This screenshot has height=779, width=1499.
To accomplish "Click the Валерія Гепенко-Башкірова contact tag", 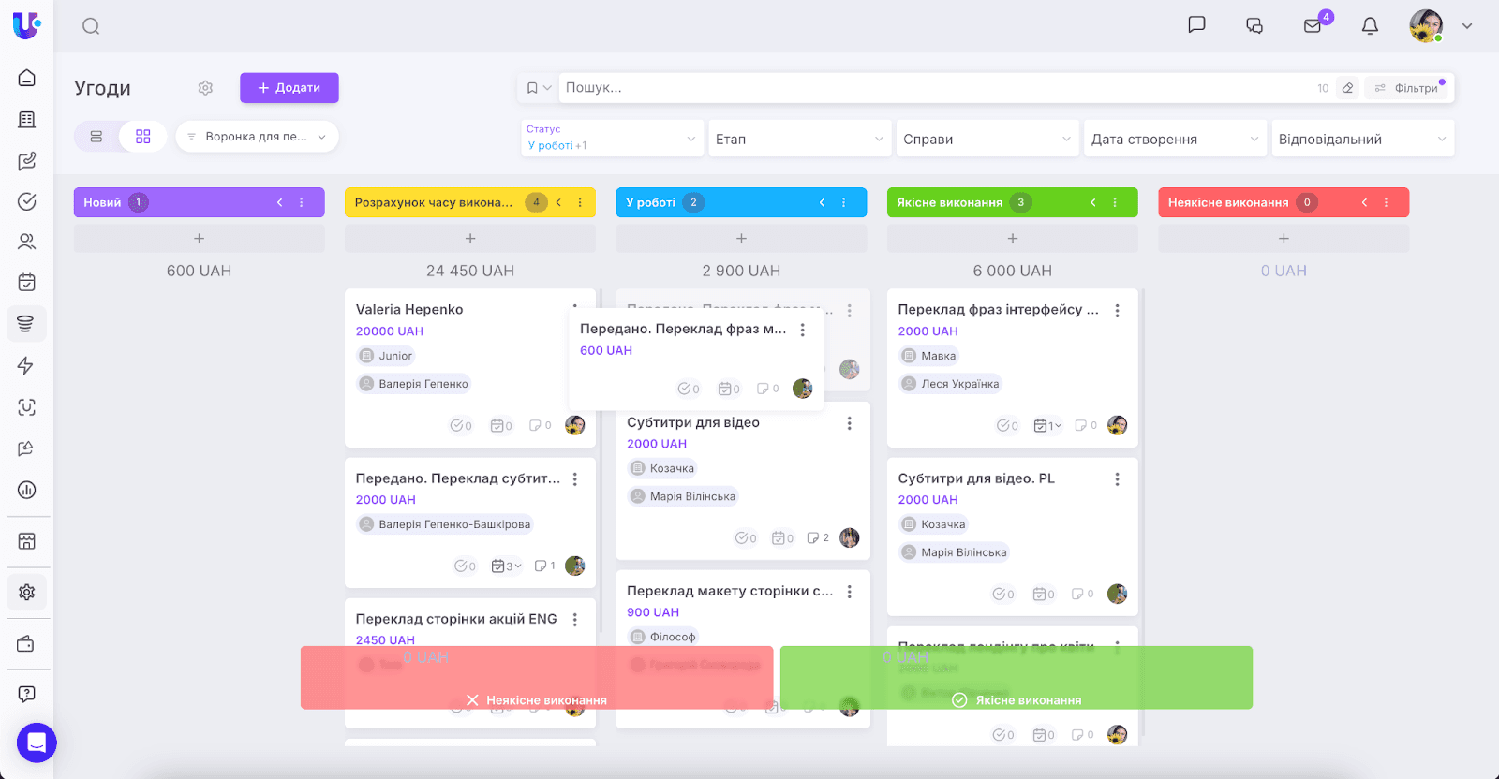I will (445, 524).
